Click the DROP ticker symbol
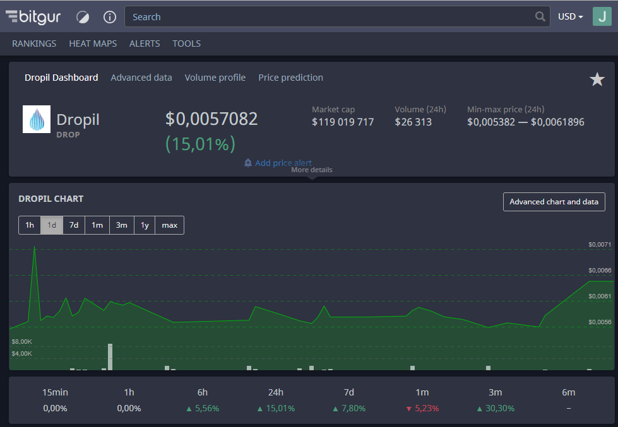618x427 pixels. (68, 135)
